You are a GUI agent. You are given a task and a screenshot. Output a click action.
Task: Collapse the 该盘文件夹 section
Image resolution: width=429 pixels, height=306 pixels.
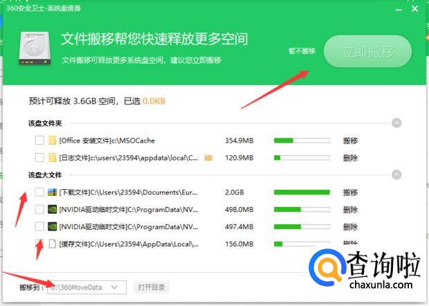coord(396,123)
